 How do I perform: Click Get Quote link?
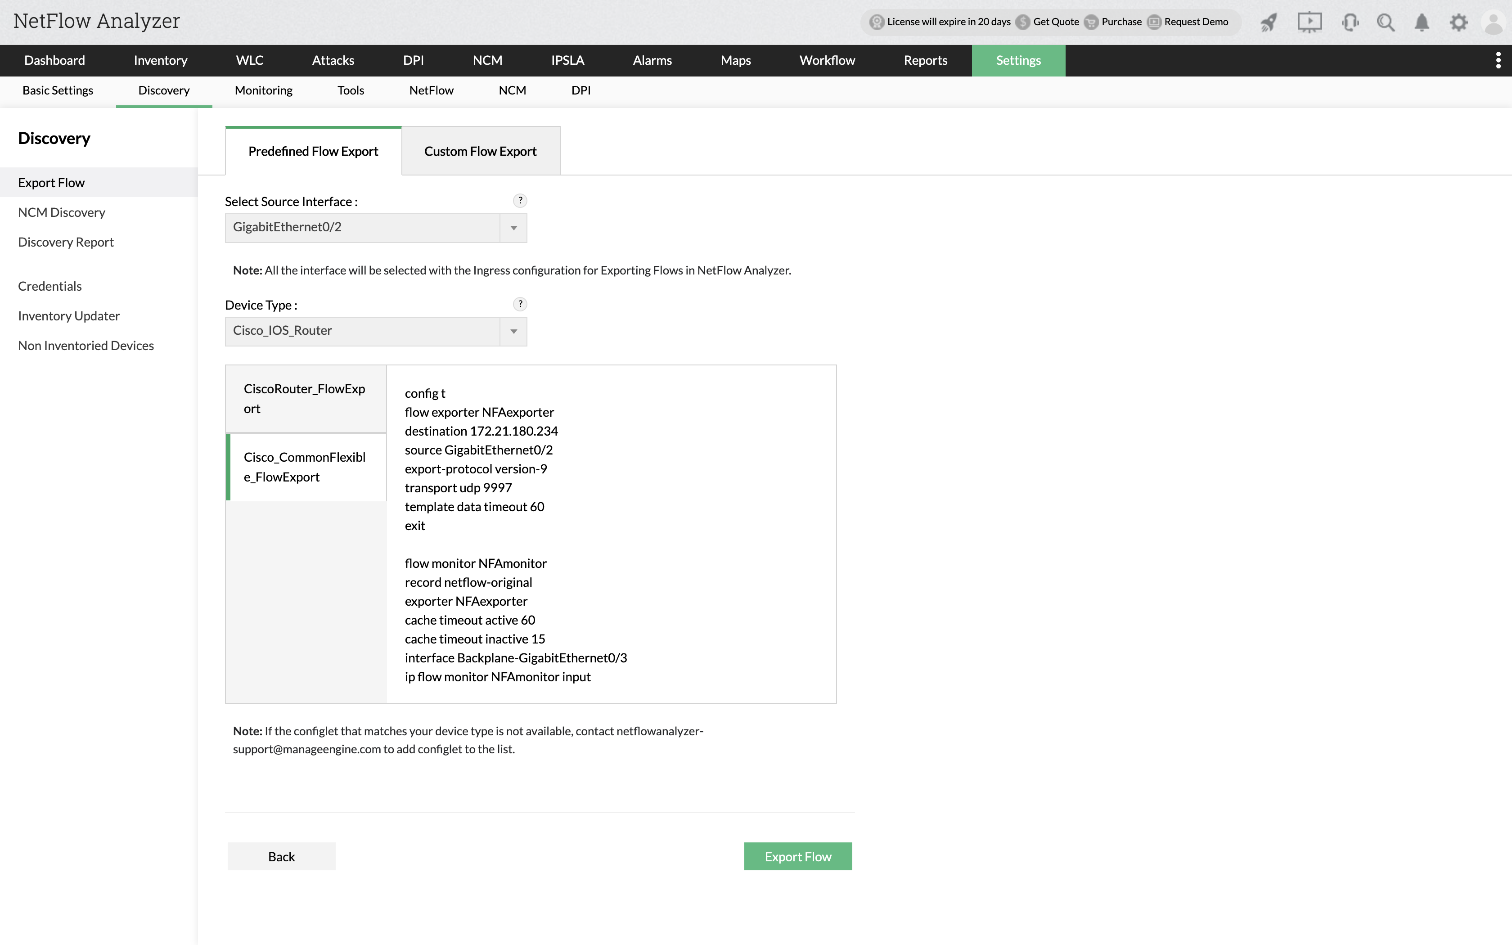click(1055, 22)
